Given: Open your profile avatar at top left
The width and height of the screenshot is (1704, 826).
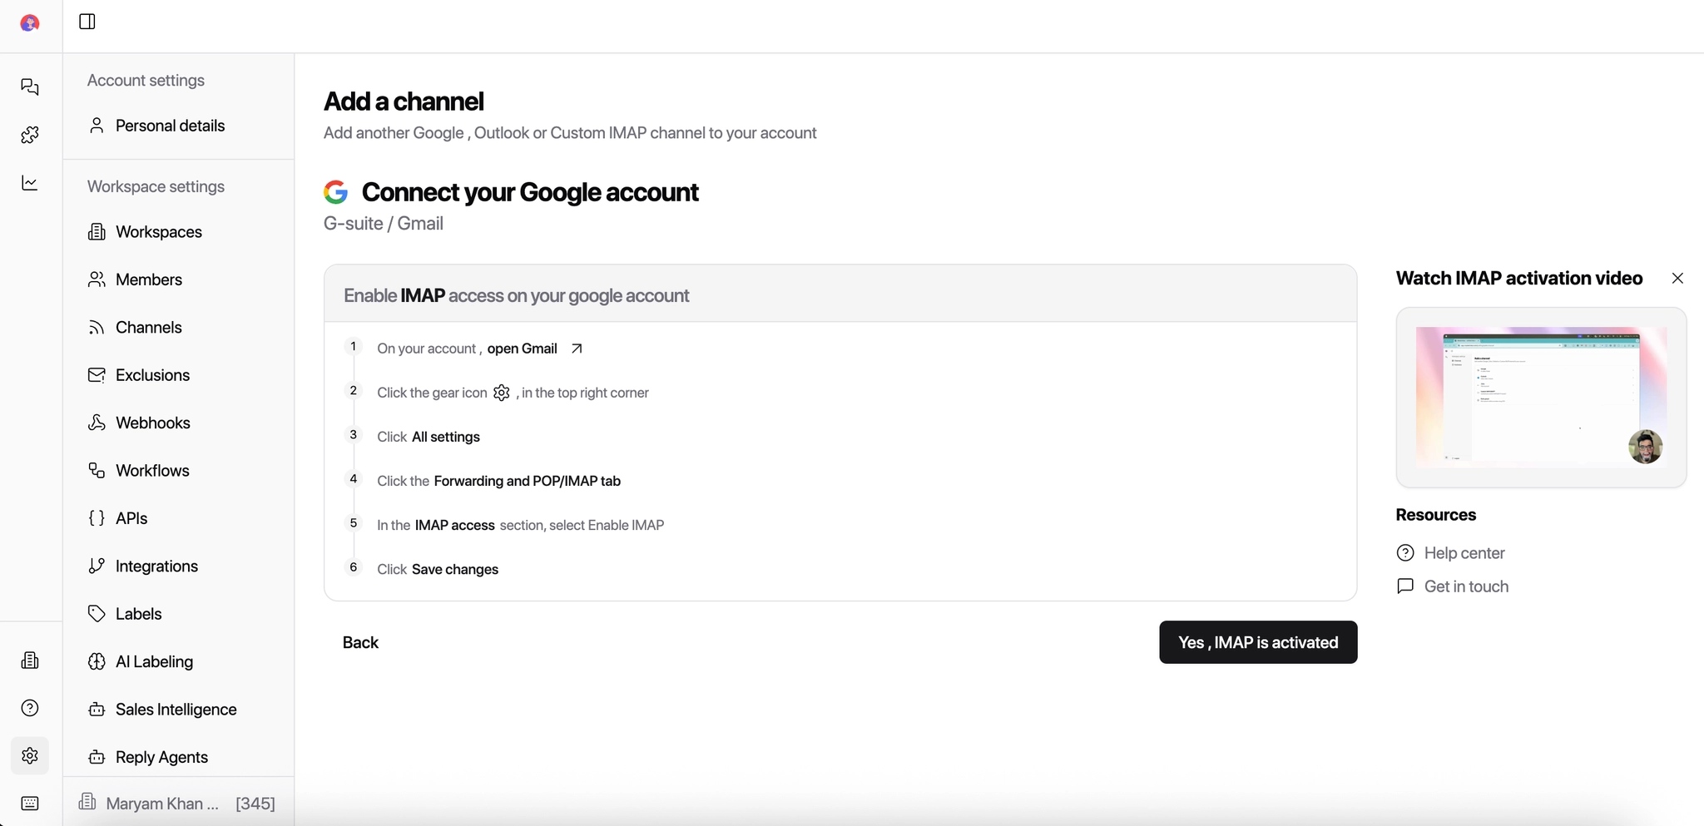Looking at the screenshot, I should click(x=30, y=22).
